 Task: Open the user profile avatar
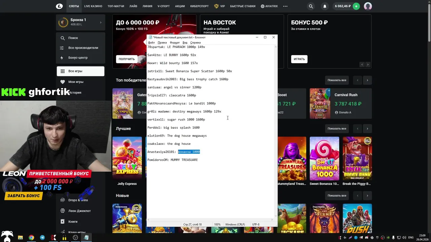coord(368,6)
